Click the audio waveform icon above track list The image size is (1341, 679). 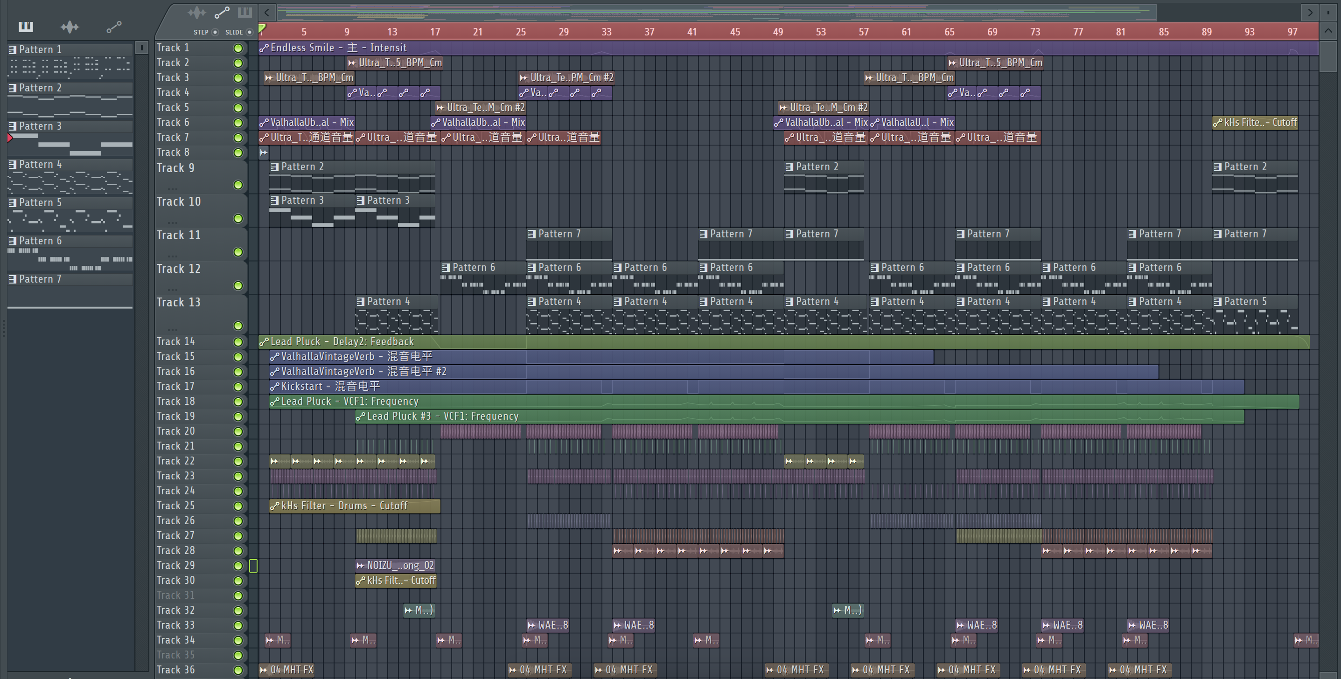[197, 13]
